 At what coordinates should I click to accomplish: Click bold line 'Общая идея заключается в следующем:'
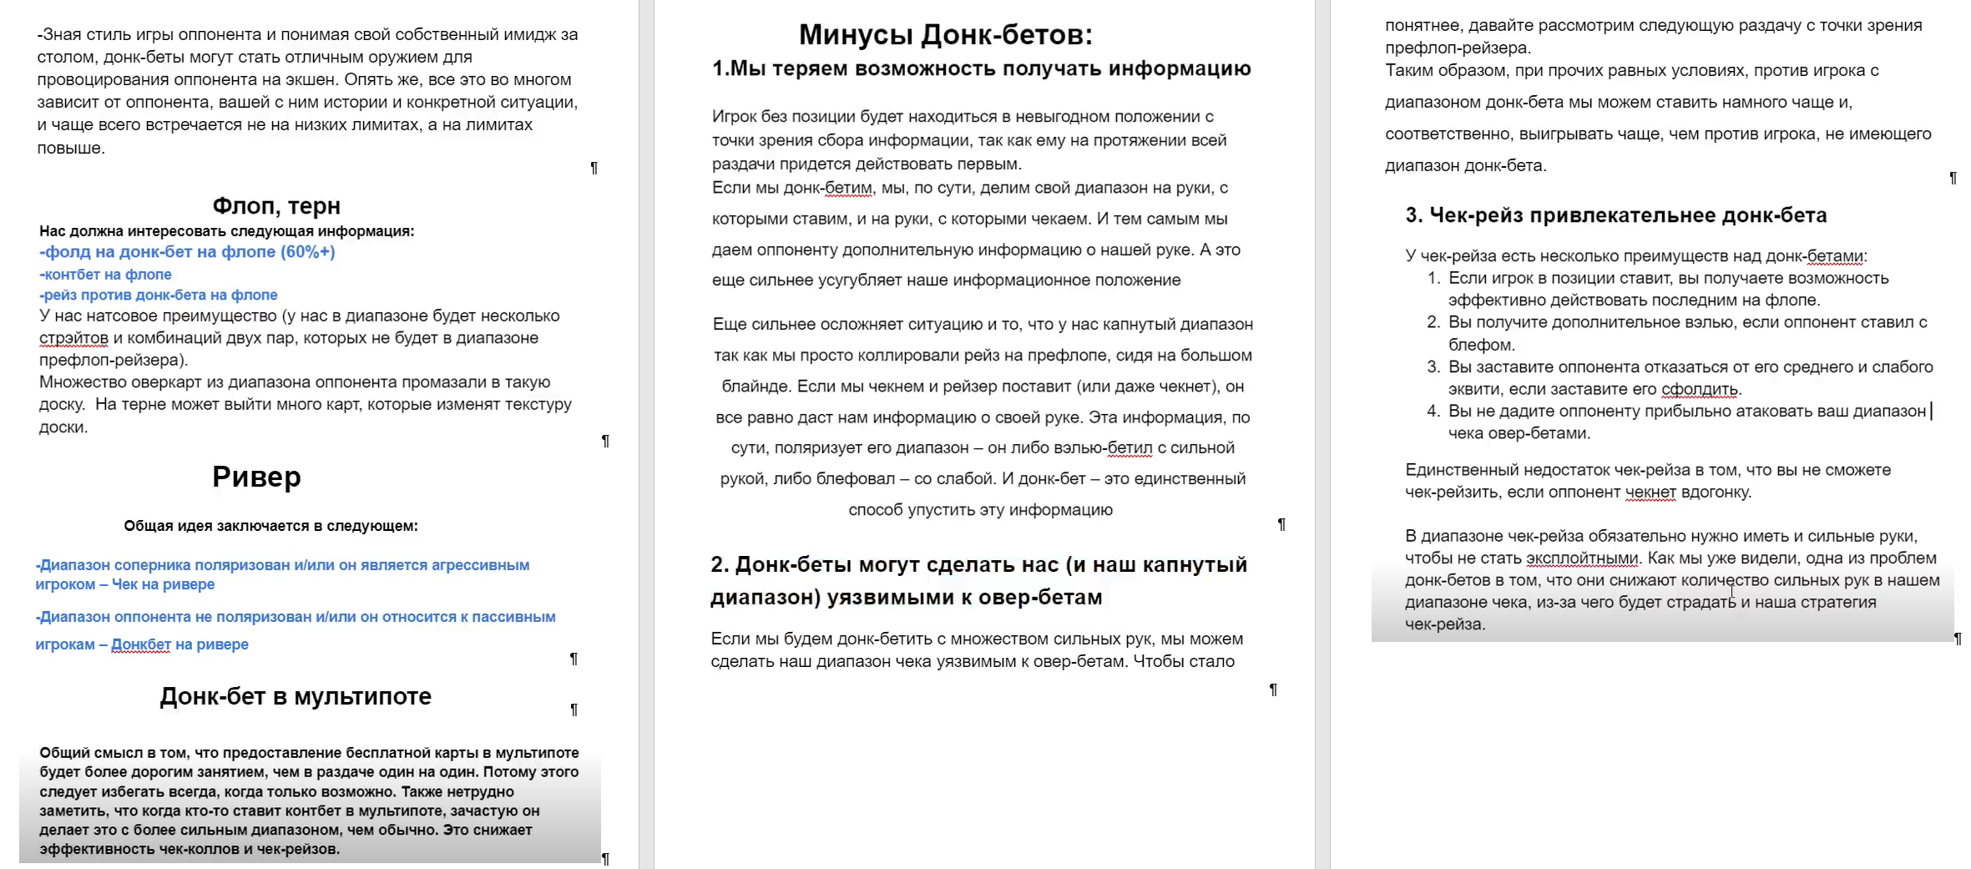tap(271, 526)
